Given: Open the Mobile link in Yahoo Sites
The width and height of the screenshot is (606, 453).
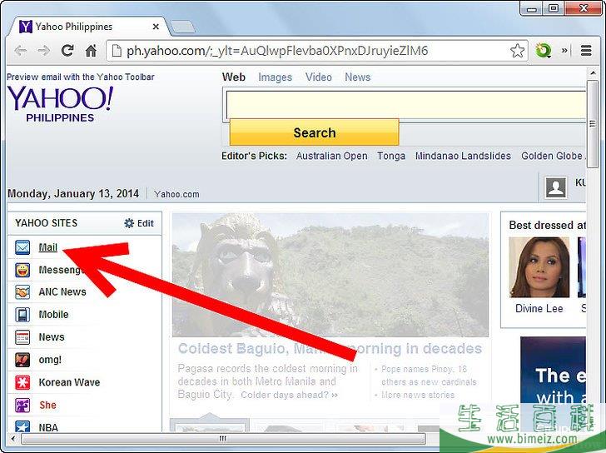Looking at the screenshot, I should [53, 315].
